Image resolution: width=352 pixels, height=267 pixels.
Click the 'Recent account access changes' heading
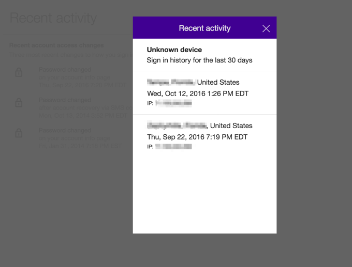57,45
